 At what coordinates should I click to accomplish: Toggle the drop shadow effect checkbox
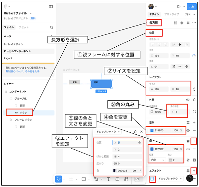tap(152, 179)
